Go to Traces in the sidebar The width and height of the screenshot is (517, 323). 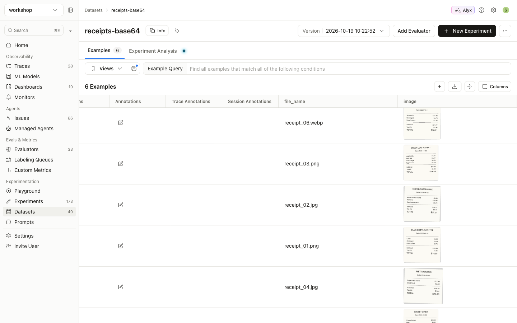[39, 66]
